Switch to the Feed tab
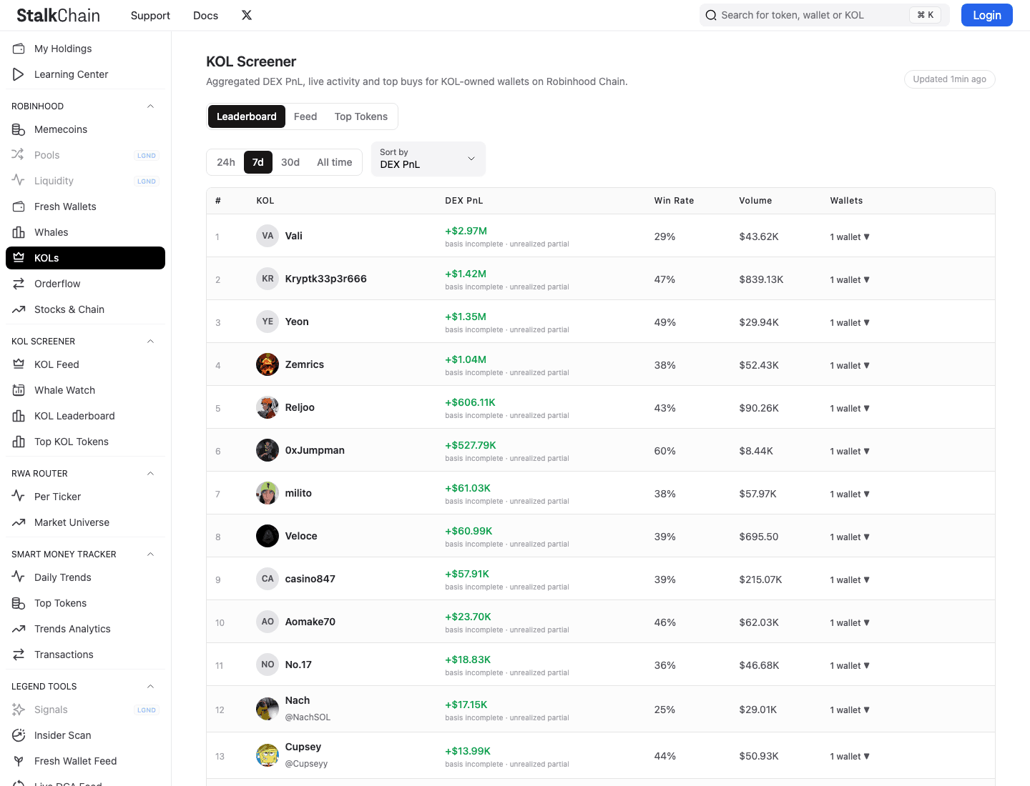 pos(305,116)
